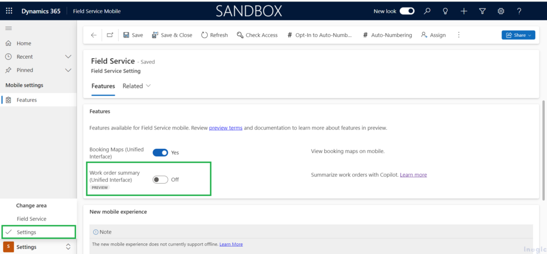Open record in new window icon
547x254 pixels.
pos(110,35)
